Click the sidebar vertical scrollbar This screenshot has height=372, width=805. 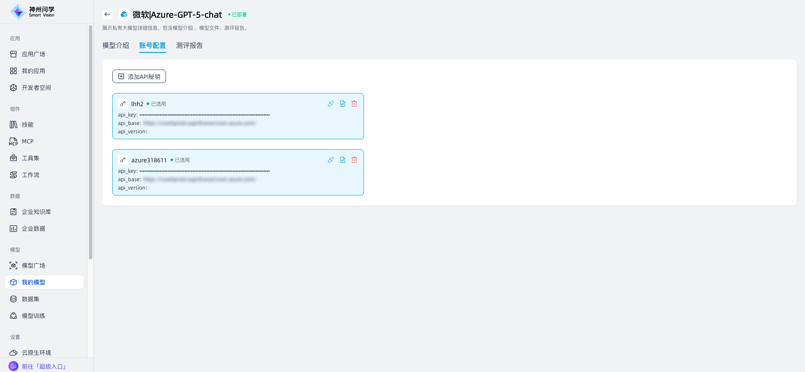91,143
